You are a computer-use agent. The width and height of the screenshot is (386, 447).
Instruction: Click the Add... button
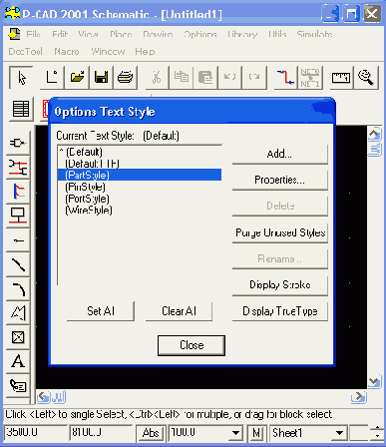tap(280, 154)
